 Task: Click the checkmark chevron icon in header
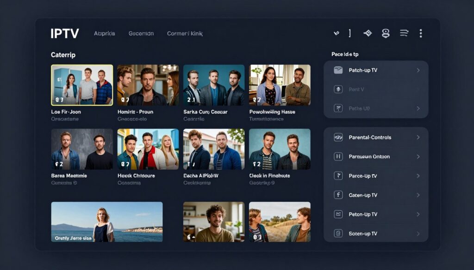336,33
